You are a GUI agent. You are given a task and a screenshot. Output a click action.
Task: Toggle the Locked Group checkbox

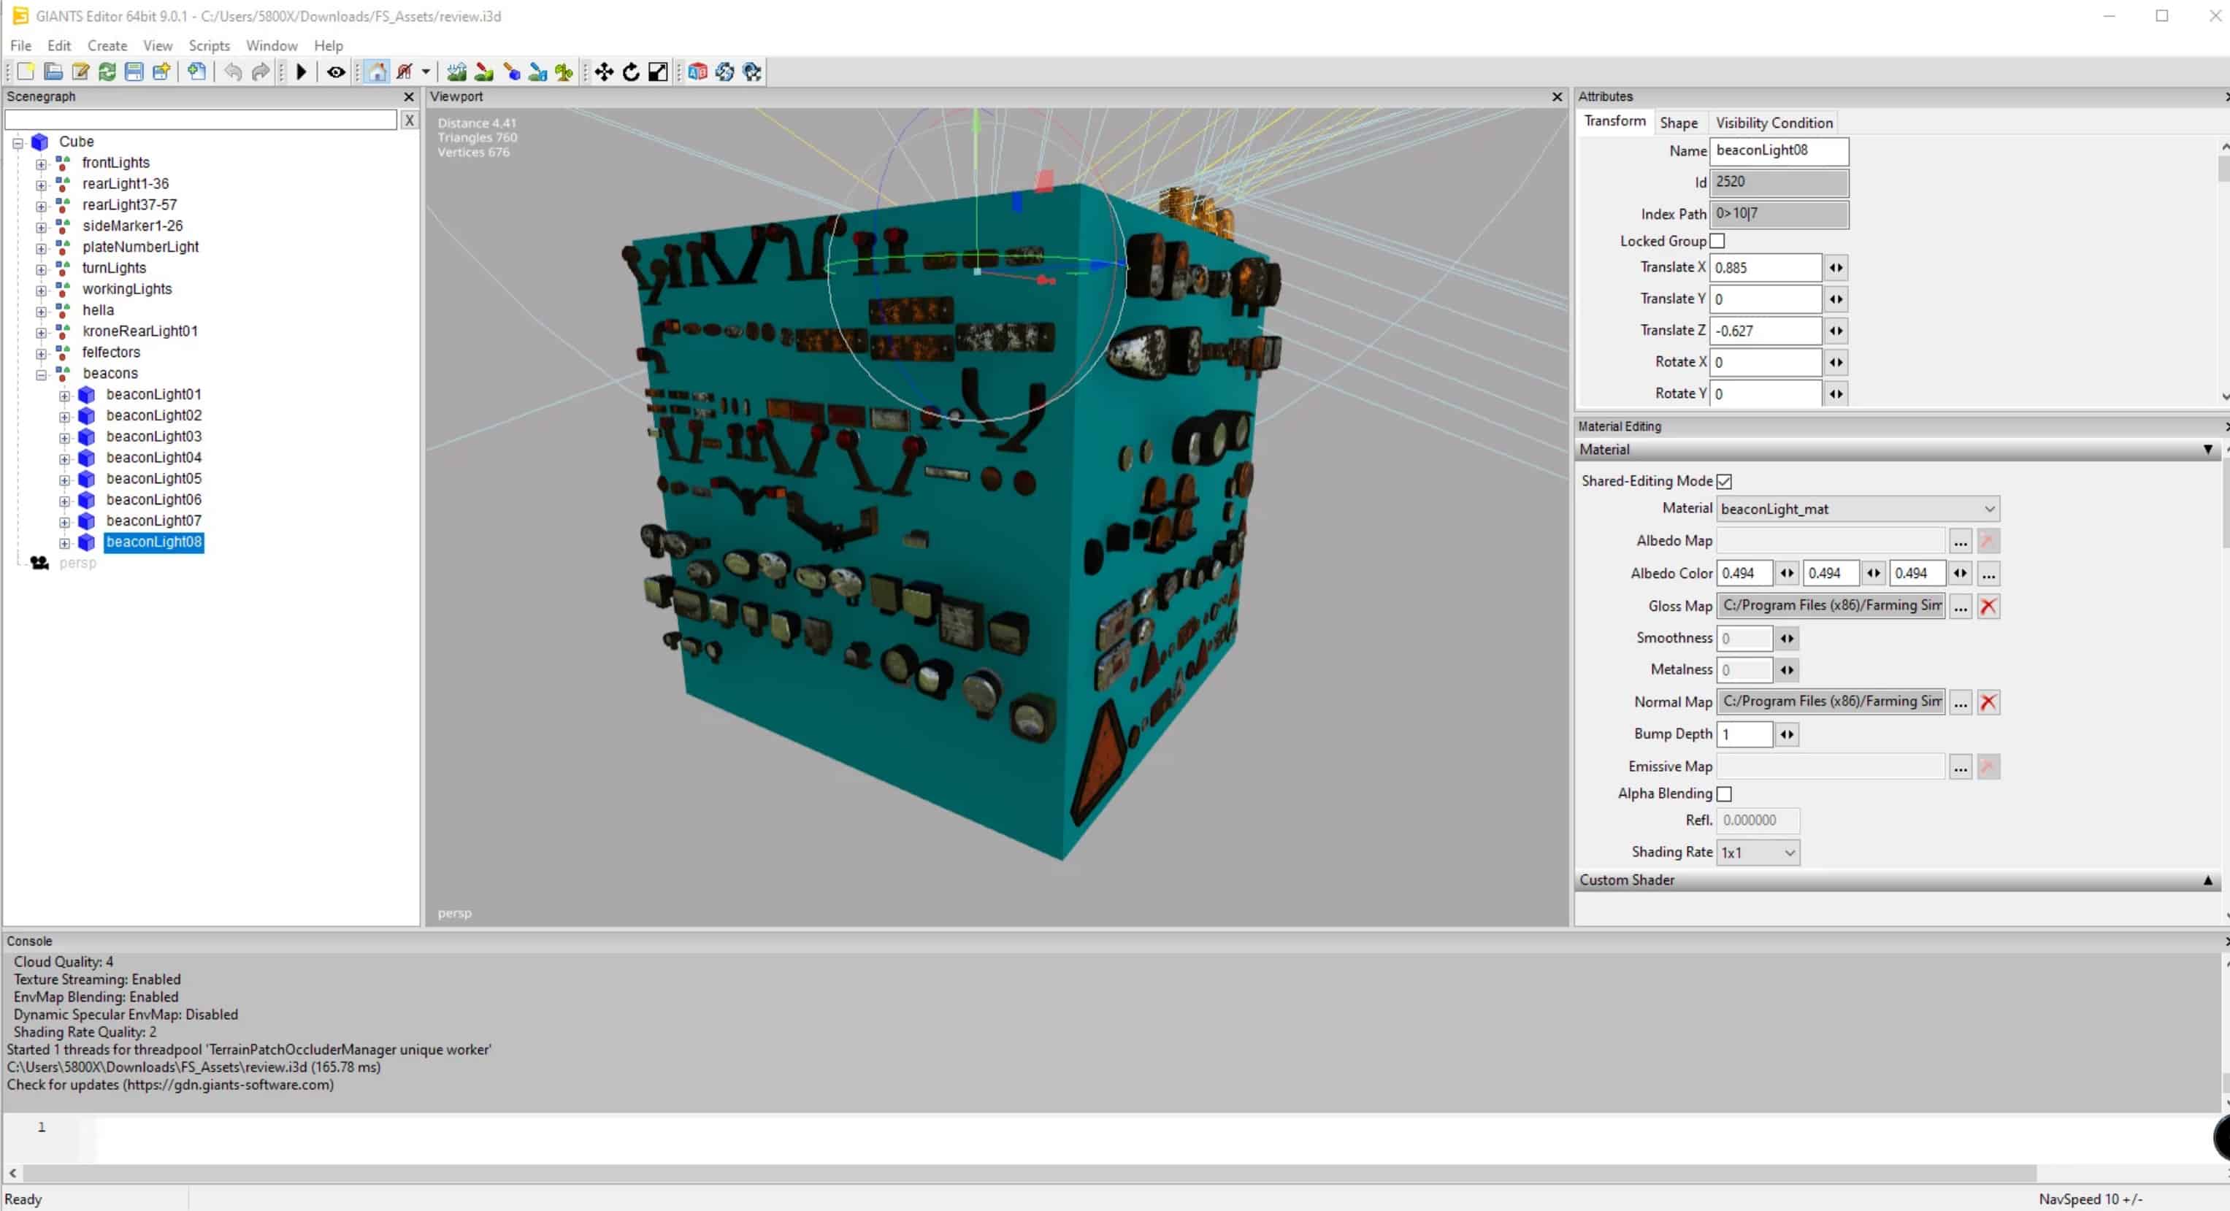coord(1717,241)
